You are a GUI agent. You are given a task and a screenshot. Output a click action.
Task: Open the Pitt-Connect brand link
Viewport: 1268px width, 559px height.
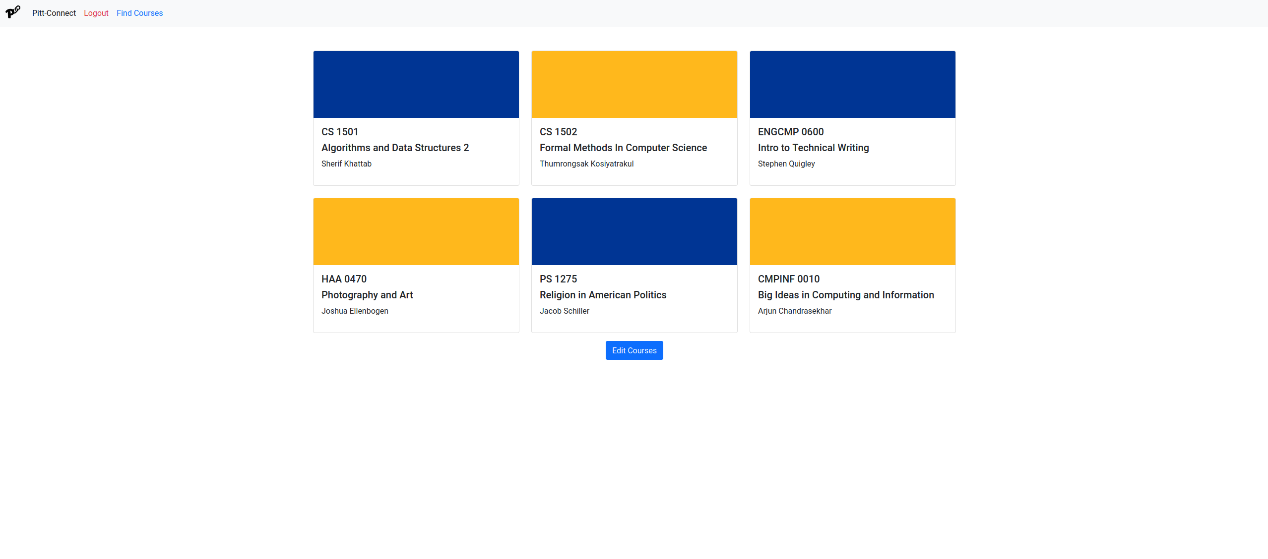[54, 13]
